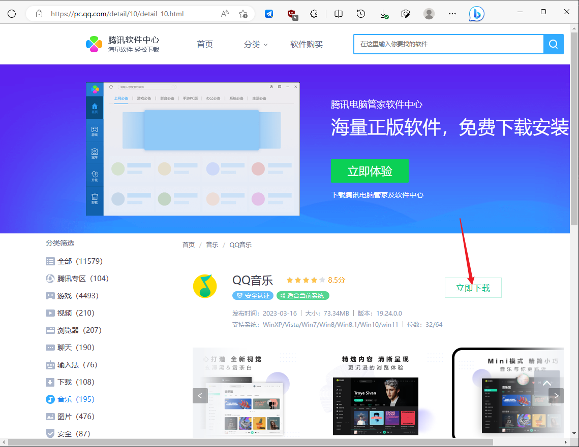The width and height of the screenshot is (579, 447).
Task: Add this page to favorites with the star icon
Action: pyautogui.click(x=243, y=14)
